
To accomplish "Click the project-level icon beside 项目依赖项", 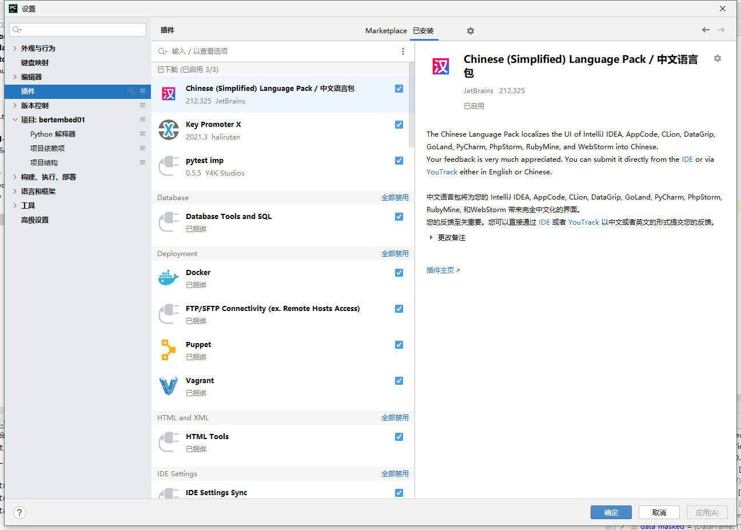I will click(142, 148).
